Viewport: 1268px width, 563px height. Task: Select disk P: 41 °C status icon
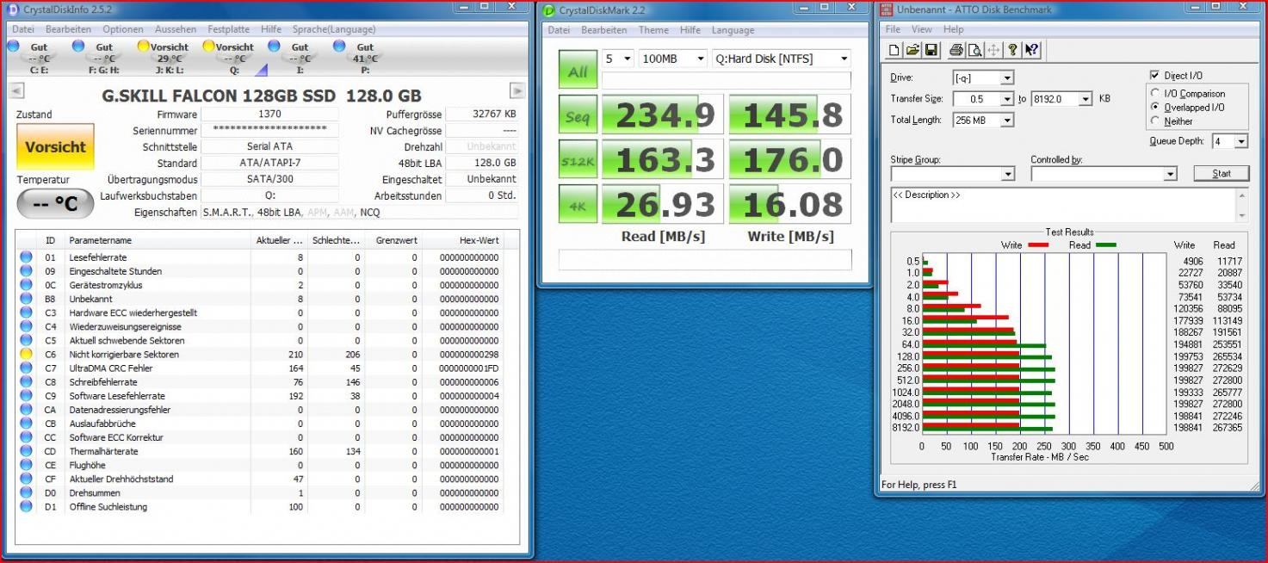click(x=339, y=46)
